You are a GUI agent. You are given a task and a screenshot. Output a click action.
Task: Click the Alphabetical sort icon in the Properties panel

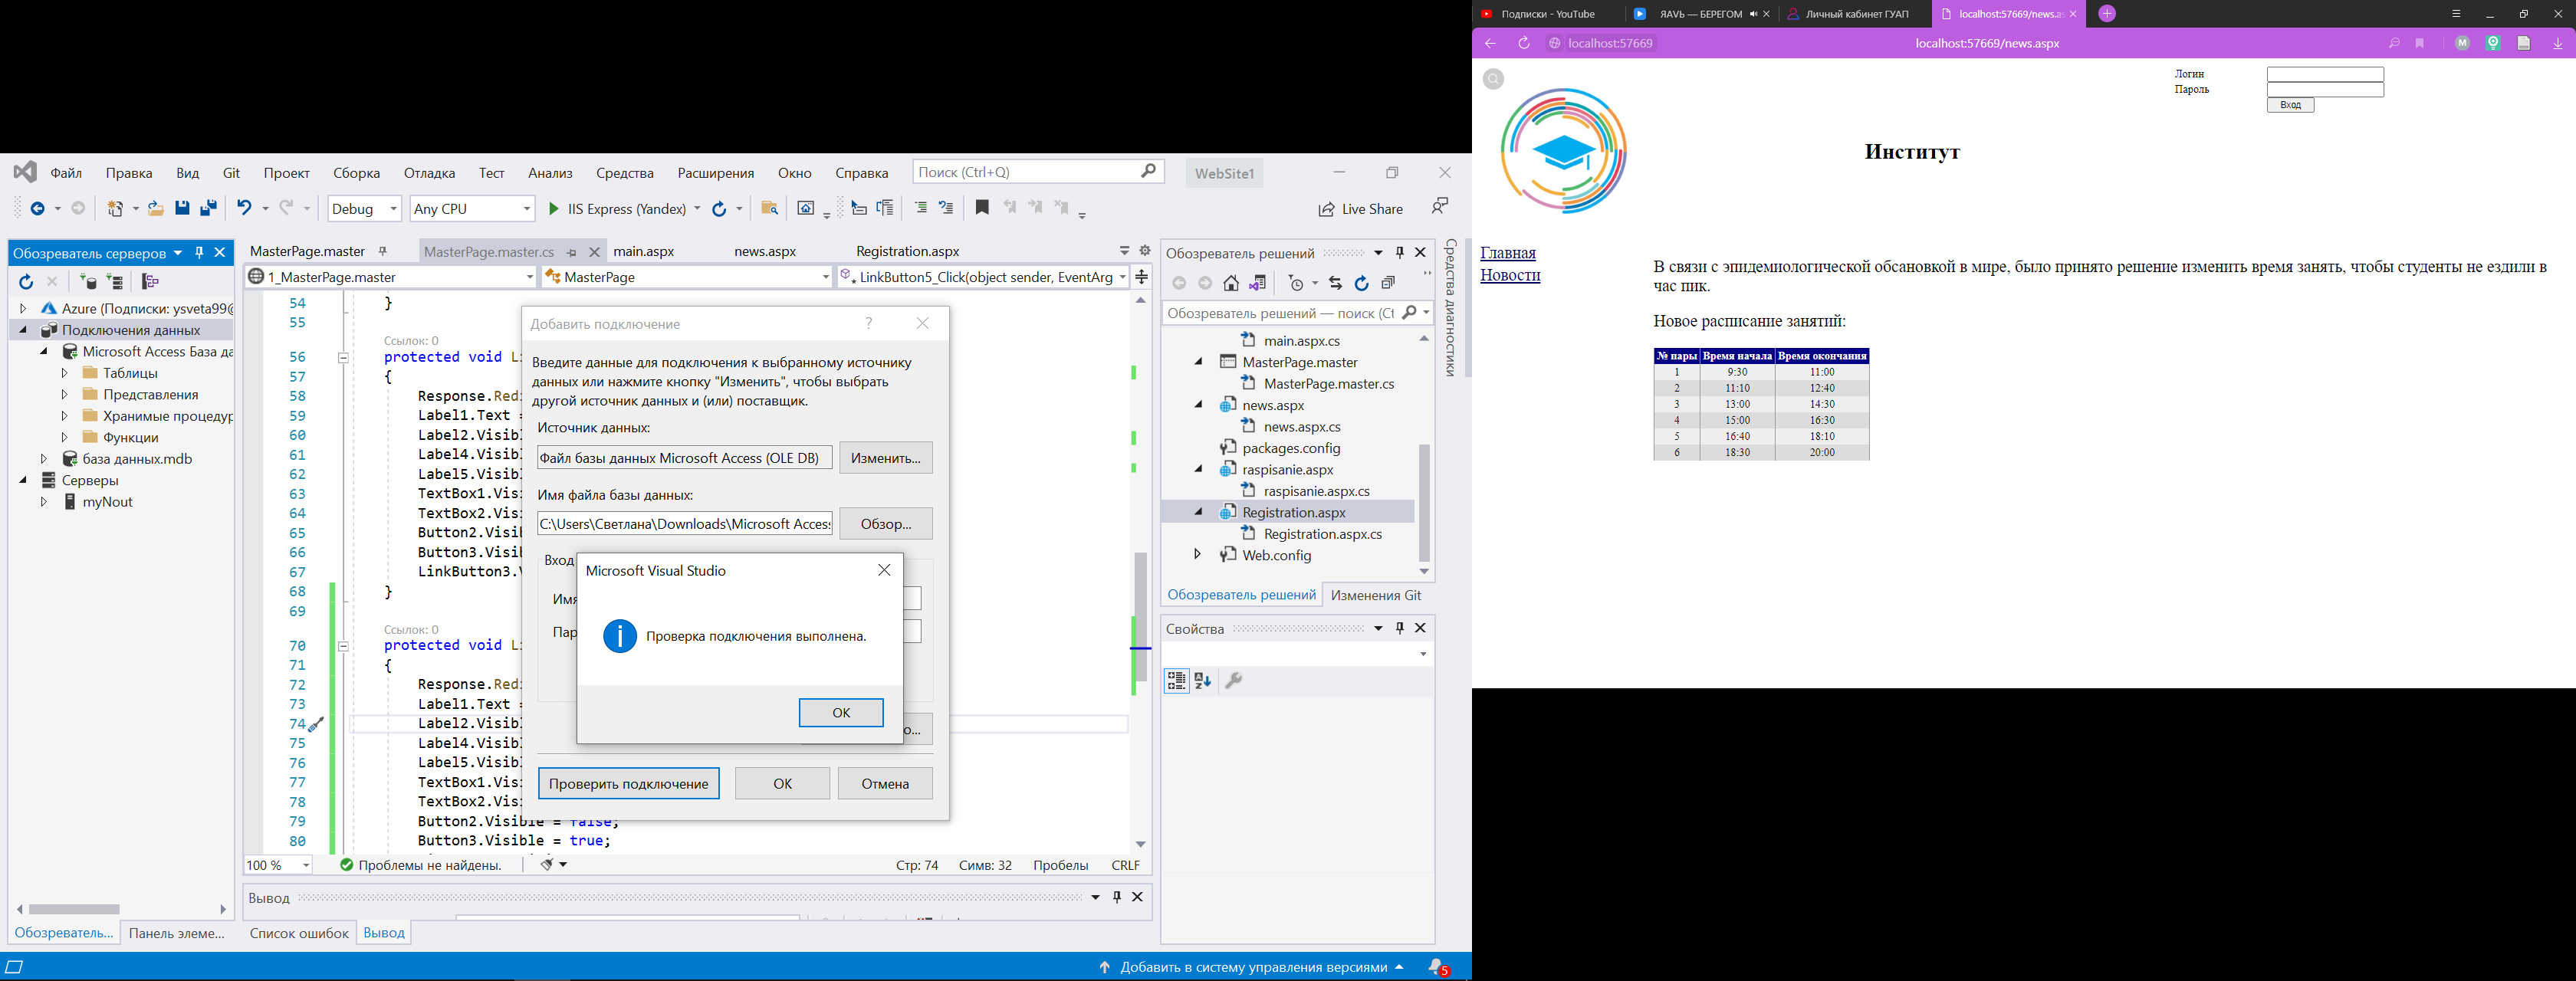(x=1203, y=681)
